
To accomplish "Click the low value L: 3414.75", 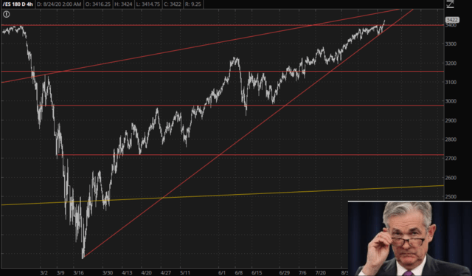I will click(147, 4).
